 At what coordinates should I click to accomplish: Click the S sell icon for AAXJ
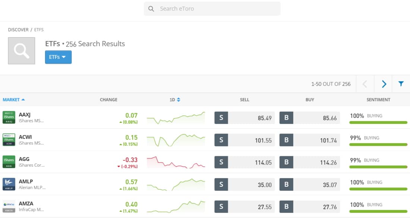coord(221,118)
